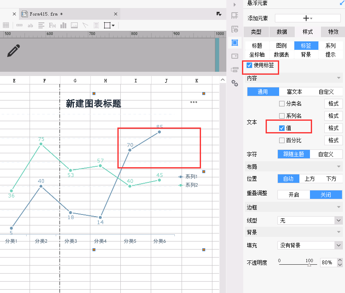
Task: Open the hyperlink panel in sidebar
Action: tap(235, 83)
